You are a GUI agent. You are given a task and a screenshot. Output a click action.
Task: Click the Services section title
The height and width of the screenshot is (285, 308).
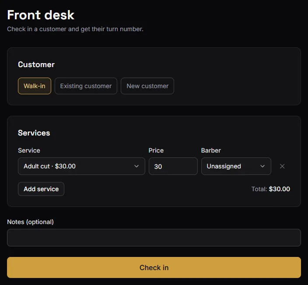click(34, 133)
